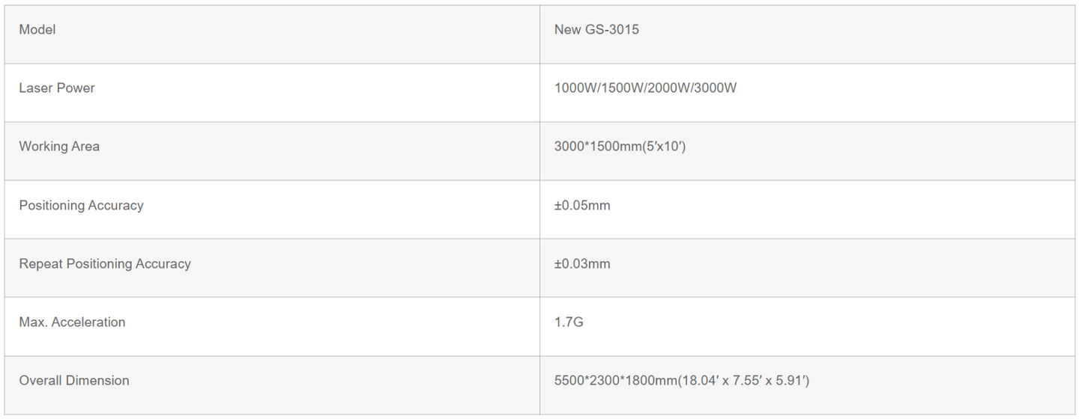This screenshot has width=1079, height=419.
Task: Click the Repeat Positioning Accuracy label
Action: (x=105, y=263)
